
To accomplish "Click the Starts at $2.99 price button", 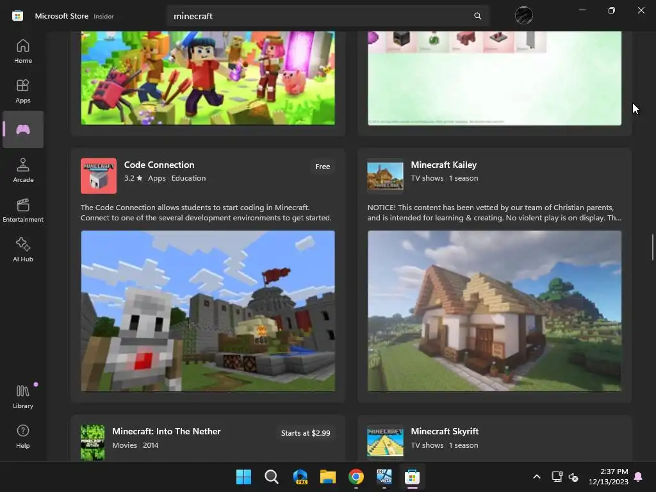I will [x=306, y=433].
